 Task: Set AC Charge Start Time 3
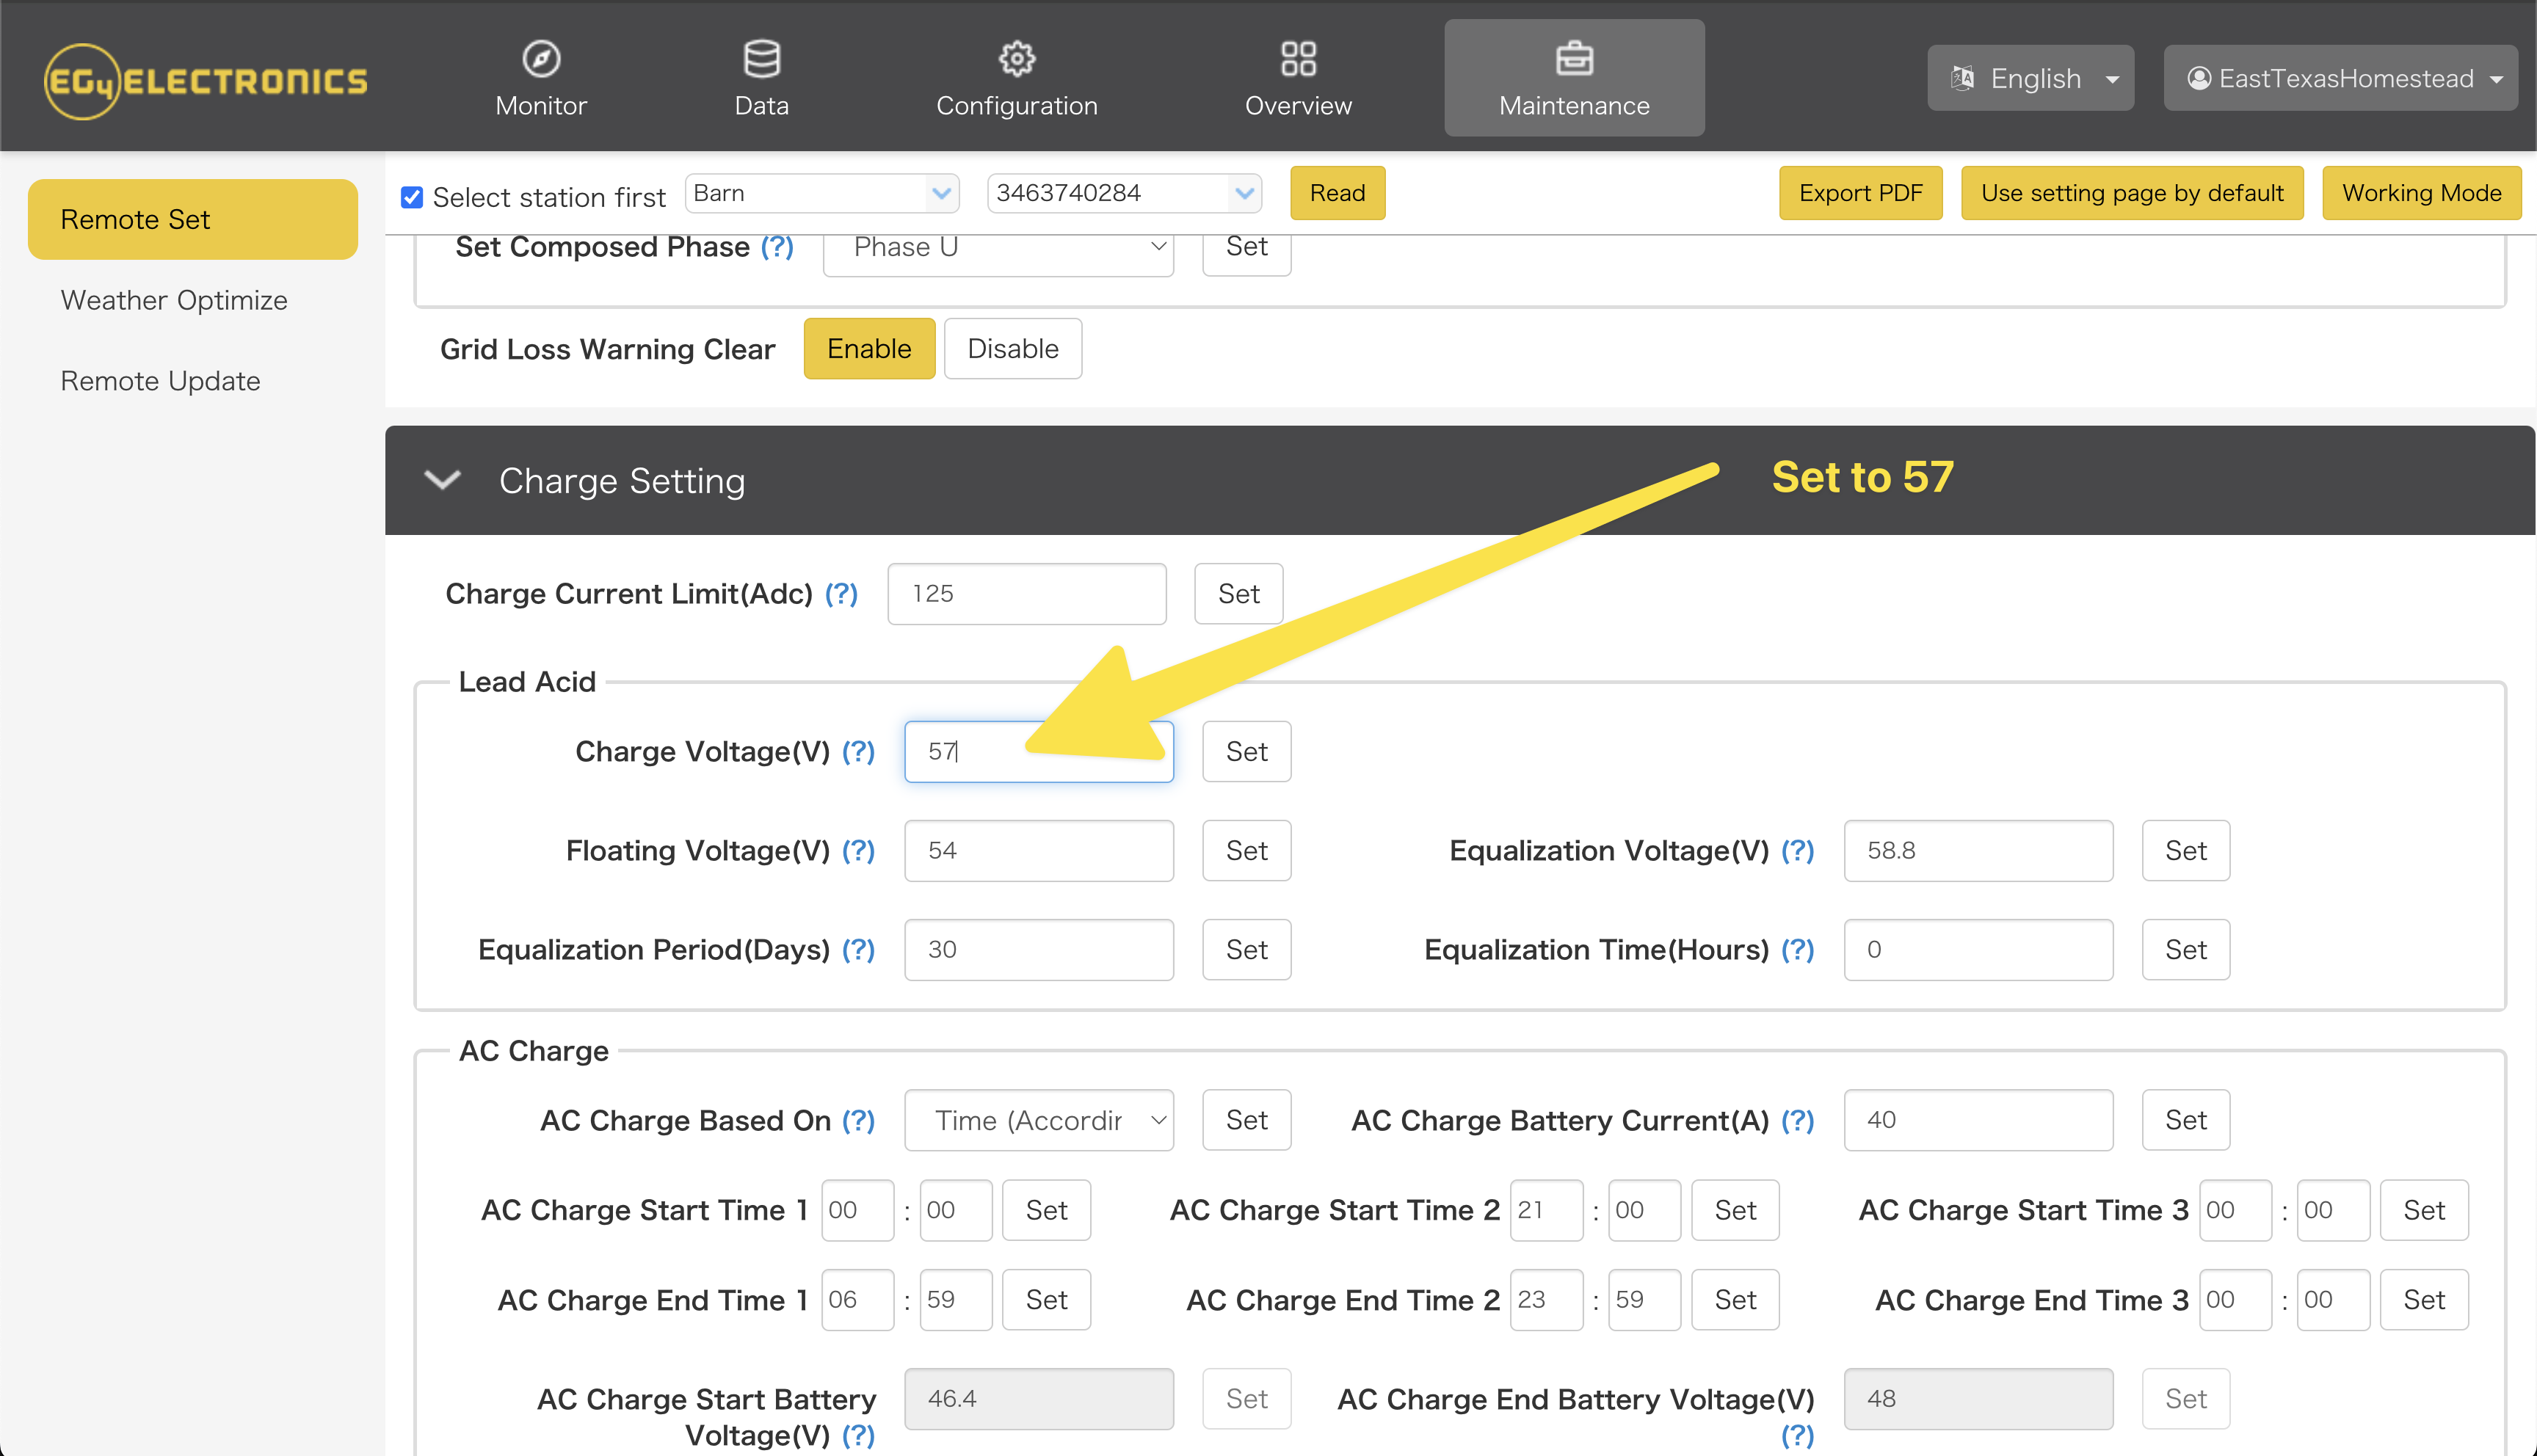point(2424,1210)
